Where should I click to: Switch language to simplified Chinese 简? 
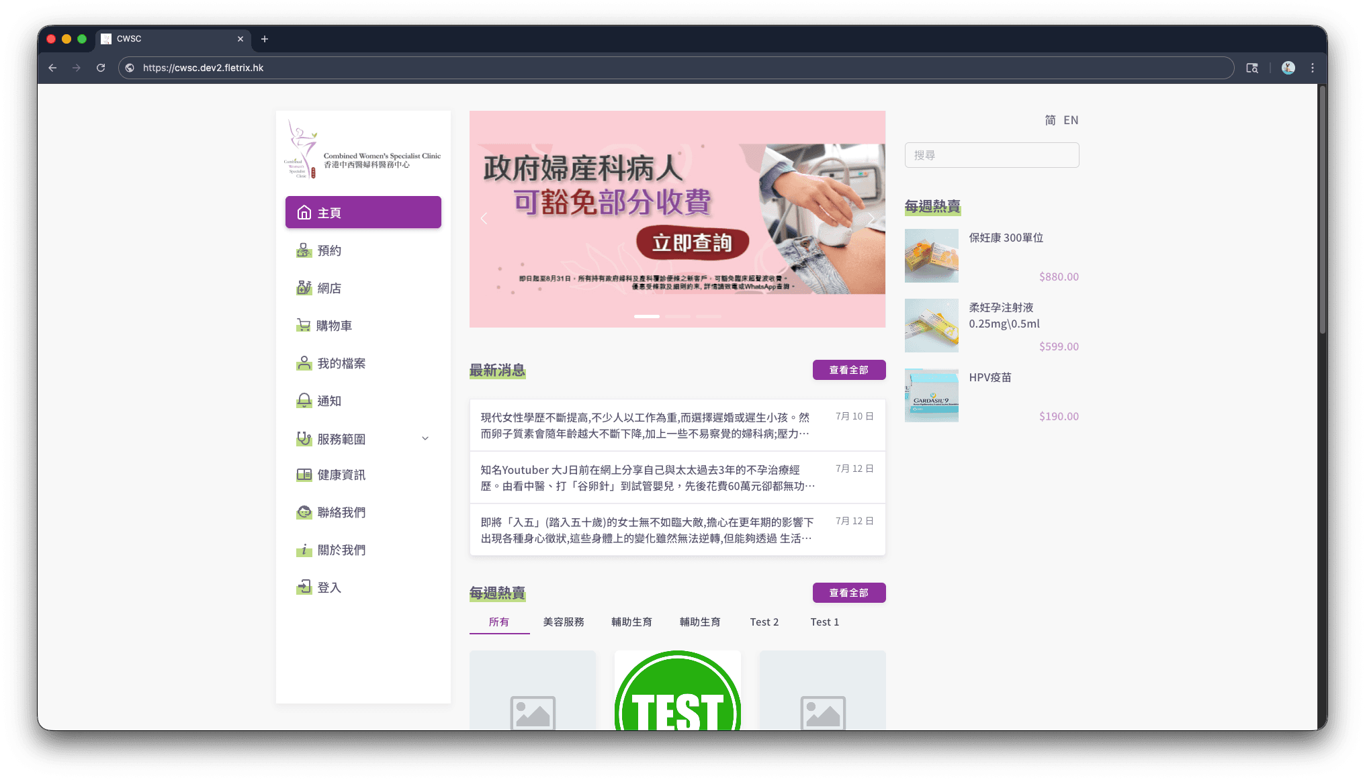[1050, 120]
